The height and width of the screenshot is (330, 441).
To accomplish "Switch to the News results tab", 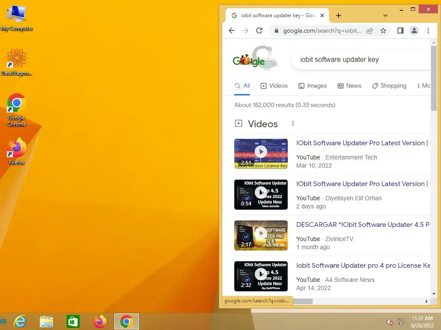I will (x=349, y=86).
